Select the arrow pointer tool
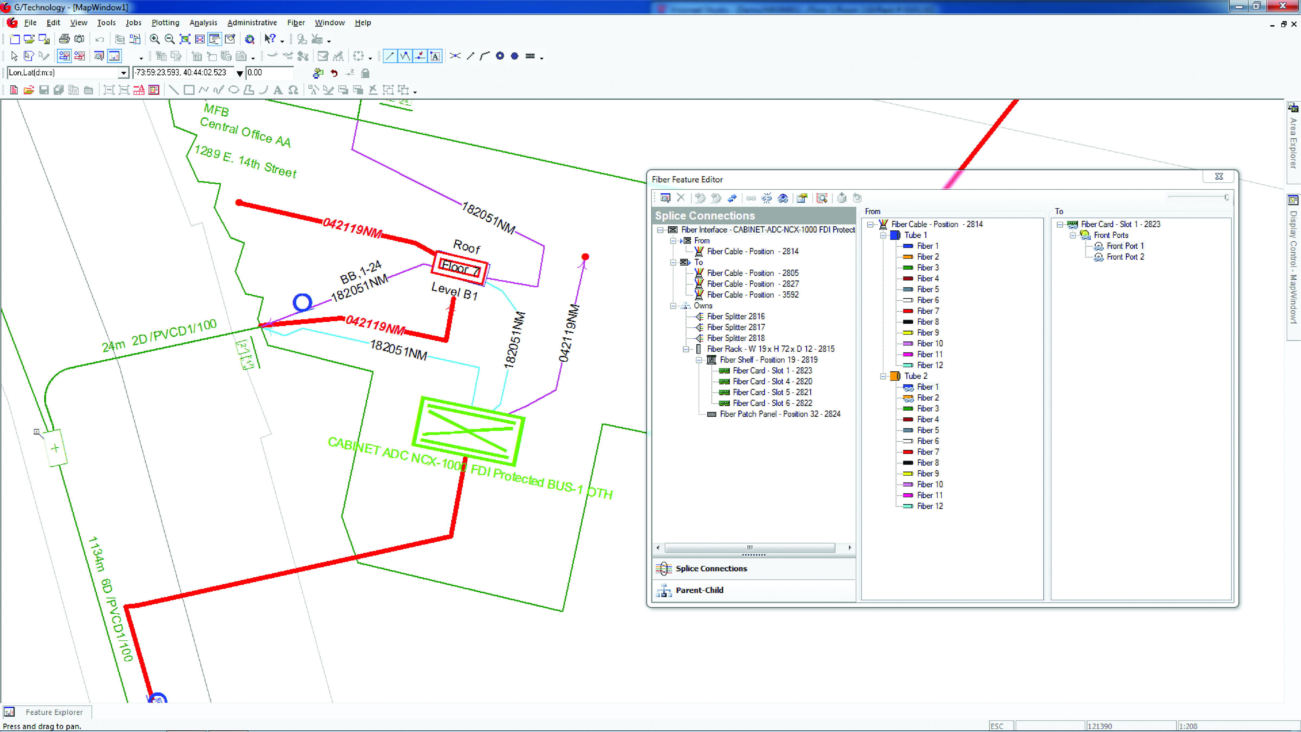Image resolution: width=1301 pixels, height=732 pixels. point(14,56)
